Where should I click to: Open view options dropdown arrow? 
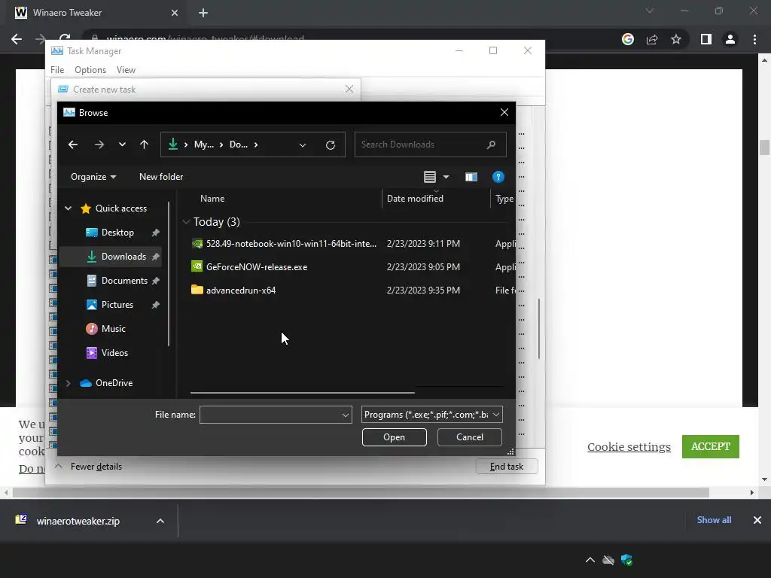446,177
